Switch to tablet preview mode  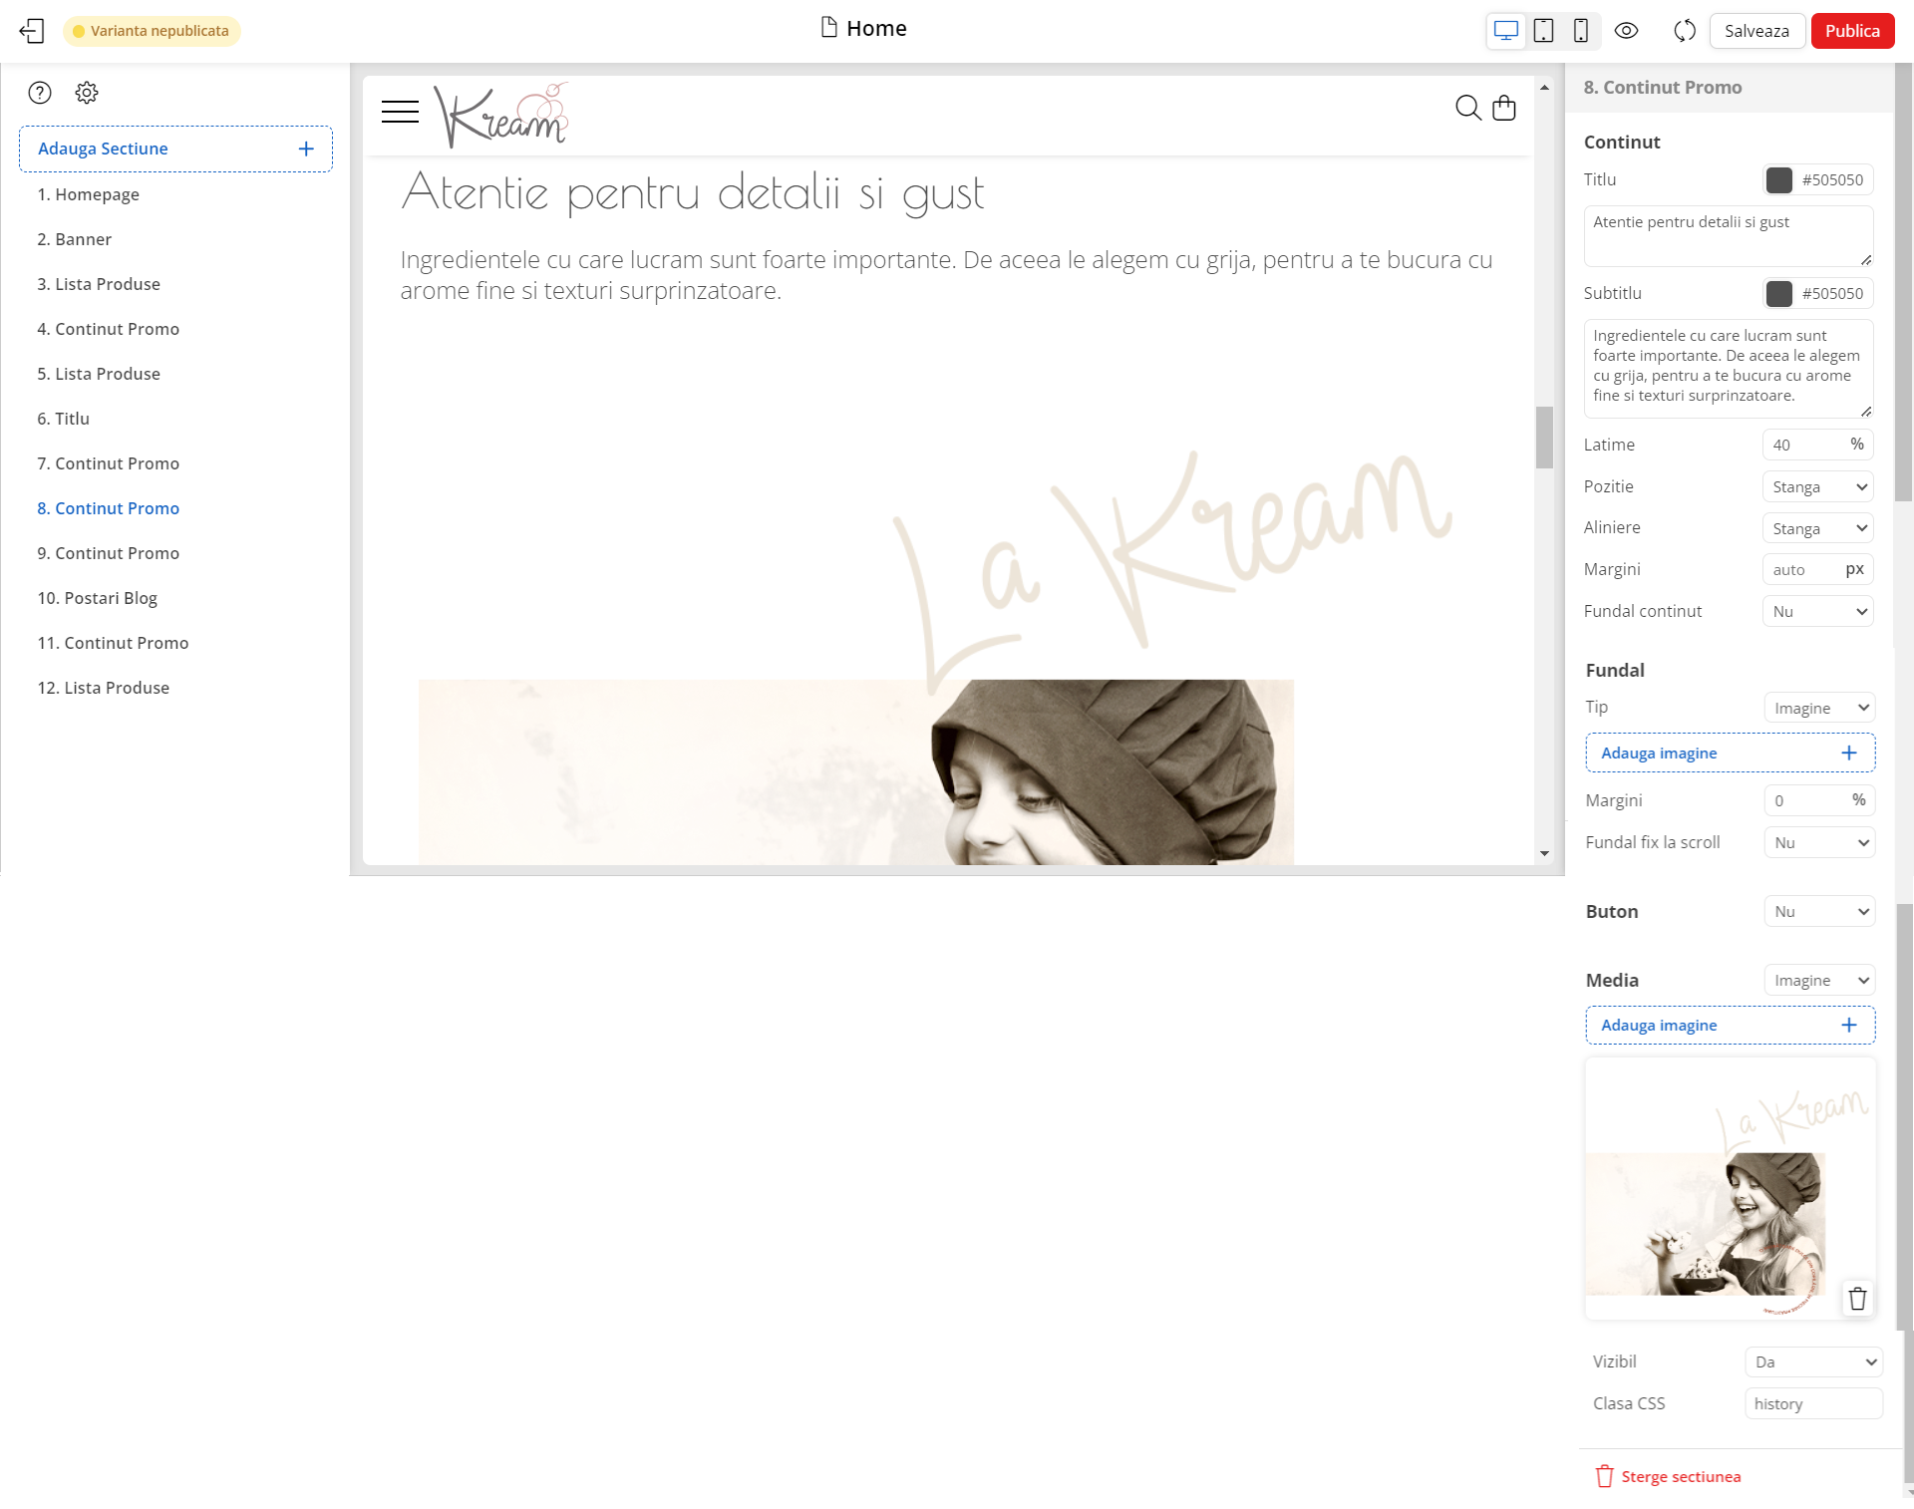click(1543, 31)
